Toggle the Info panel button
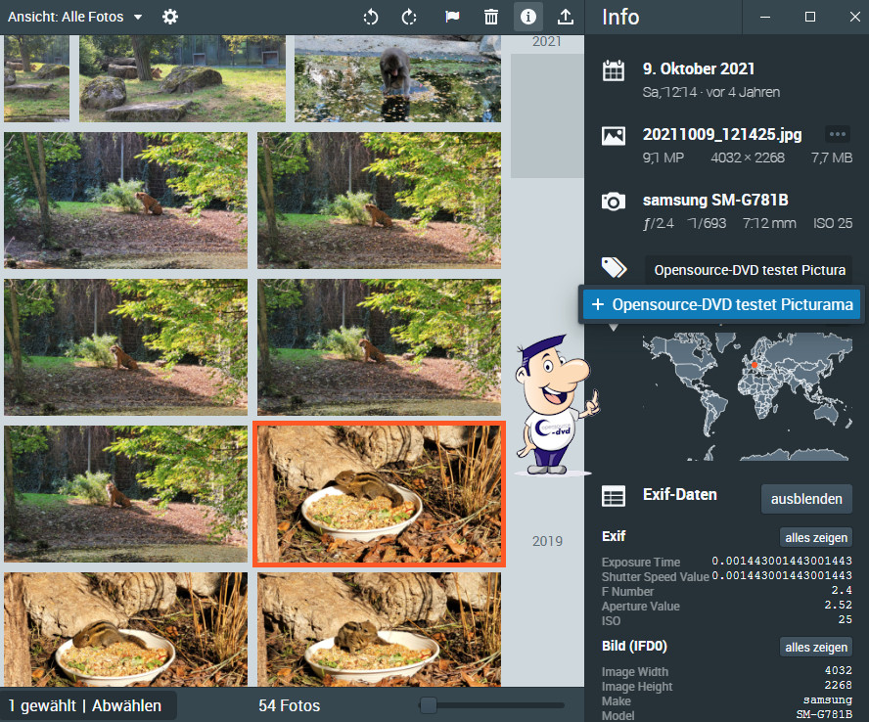869x722 pixels. pos(528,17)
